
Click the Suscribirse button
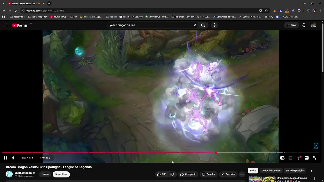pos(61,174)
